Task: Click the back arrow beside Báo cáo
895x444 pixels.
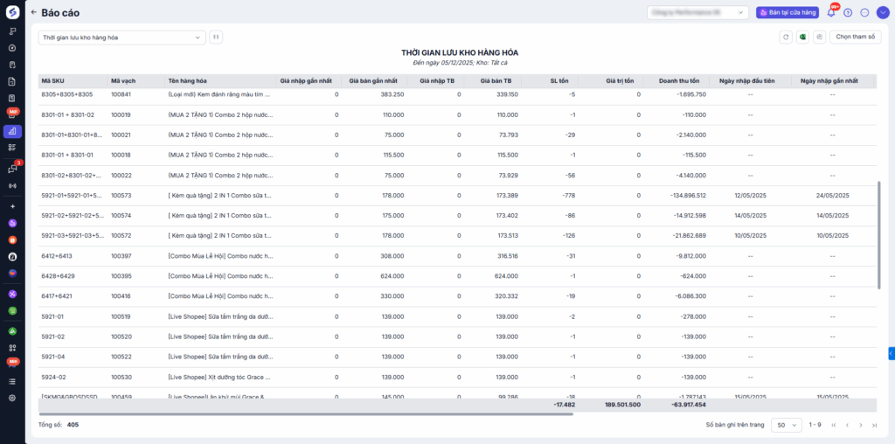Action: click(33, 12)
